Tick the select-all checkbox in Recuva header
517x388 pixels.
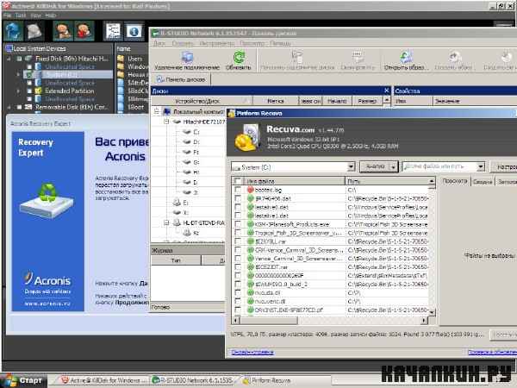coord(237,181)
